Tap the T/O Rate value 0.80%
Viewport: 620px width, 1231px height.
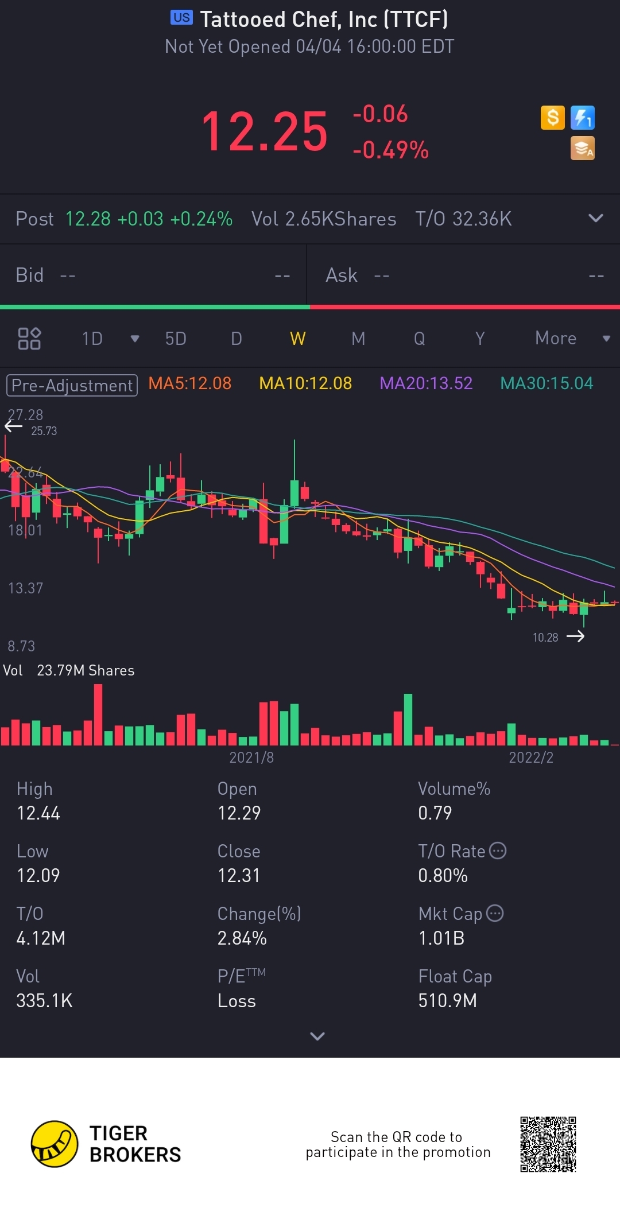443,876
